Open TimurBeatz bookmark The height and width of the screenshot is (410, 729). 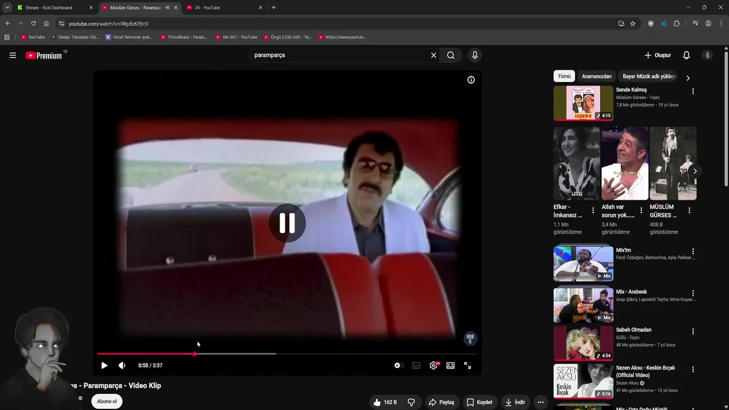184,37
